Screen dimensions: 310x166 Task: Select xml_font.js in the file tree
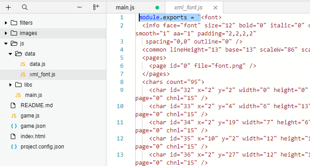[42, 74]
